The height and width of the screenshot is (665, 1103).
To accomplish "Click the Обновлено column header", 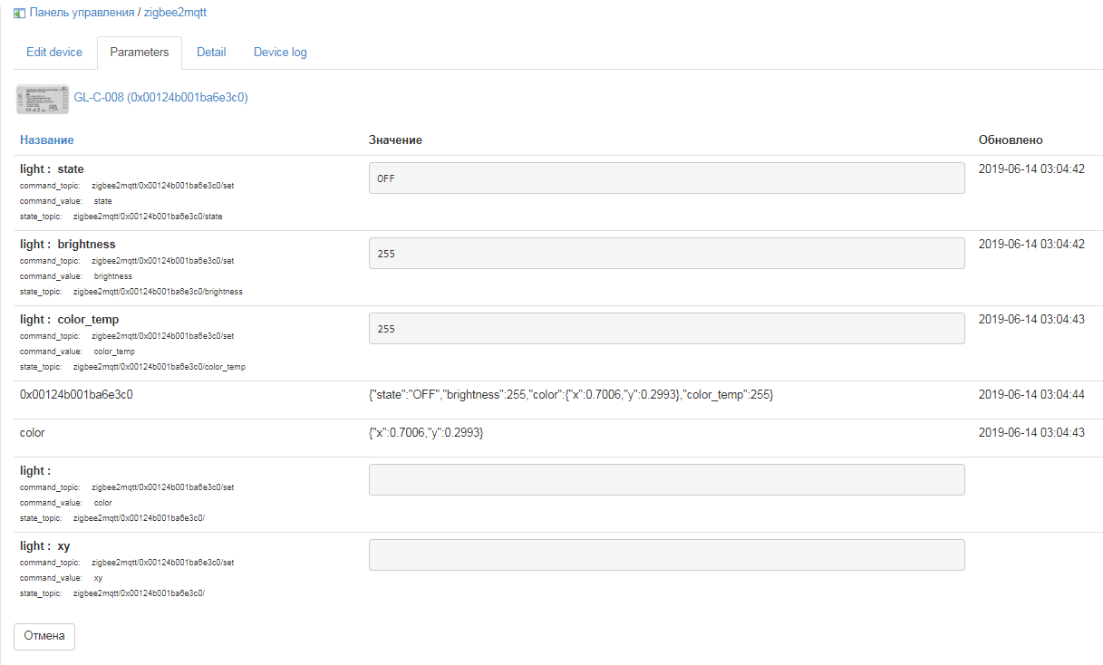I will [x=1011, y=140].
